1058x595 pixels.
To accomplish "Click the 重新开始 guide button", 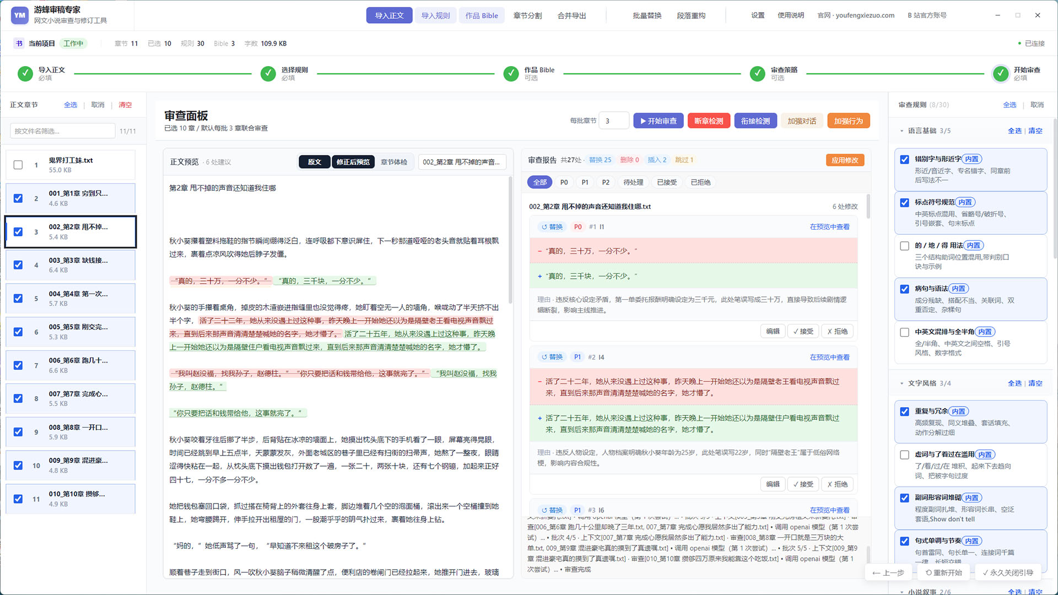I will 943,572.
